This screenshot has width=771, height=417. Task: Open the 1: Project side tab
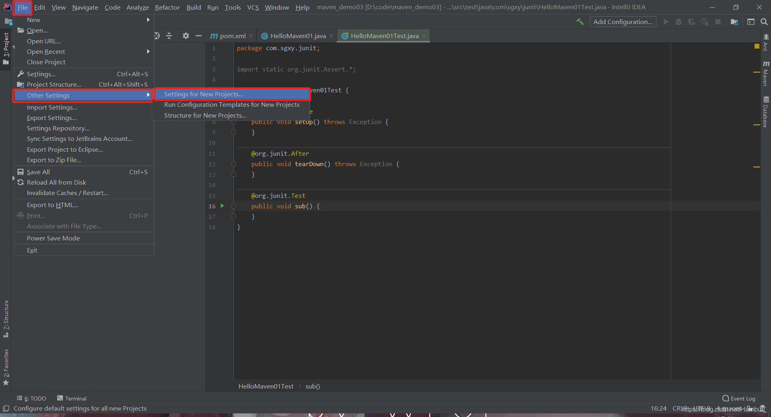tap(6, 48)
